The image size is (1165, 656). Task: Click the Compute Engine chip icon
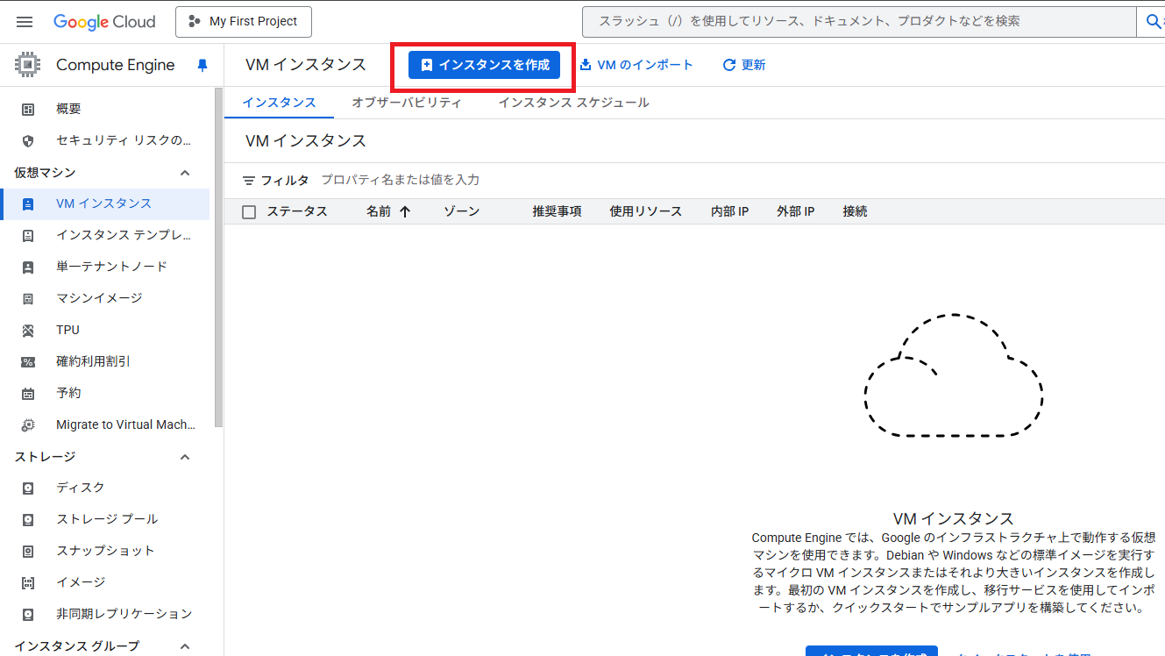(28, 65)
